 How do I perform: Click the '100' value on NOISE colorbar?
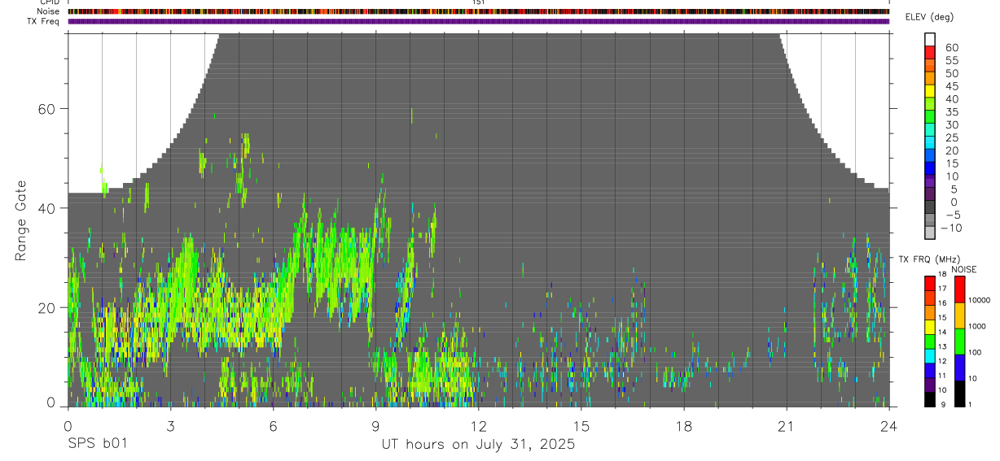[975, 352]
